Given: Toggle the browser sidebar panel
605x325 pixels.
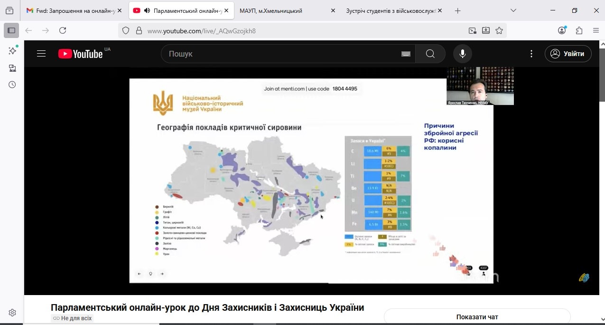Looking at the screenshot, I should tap(11, 30).
